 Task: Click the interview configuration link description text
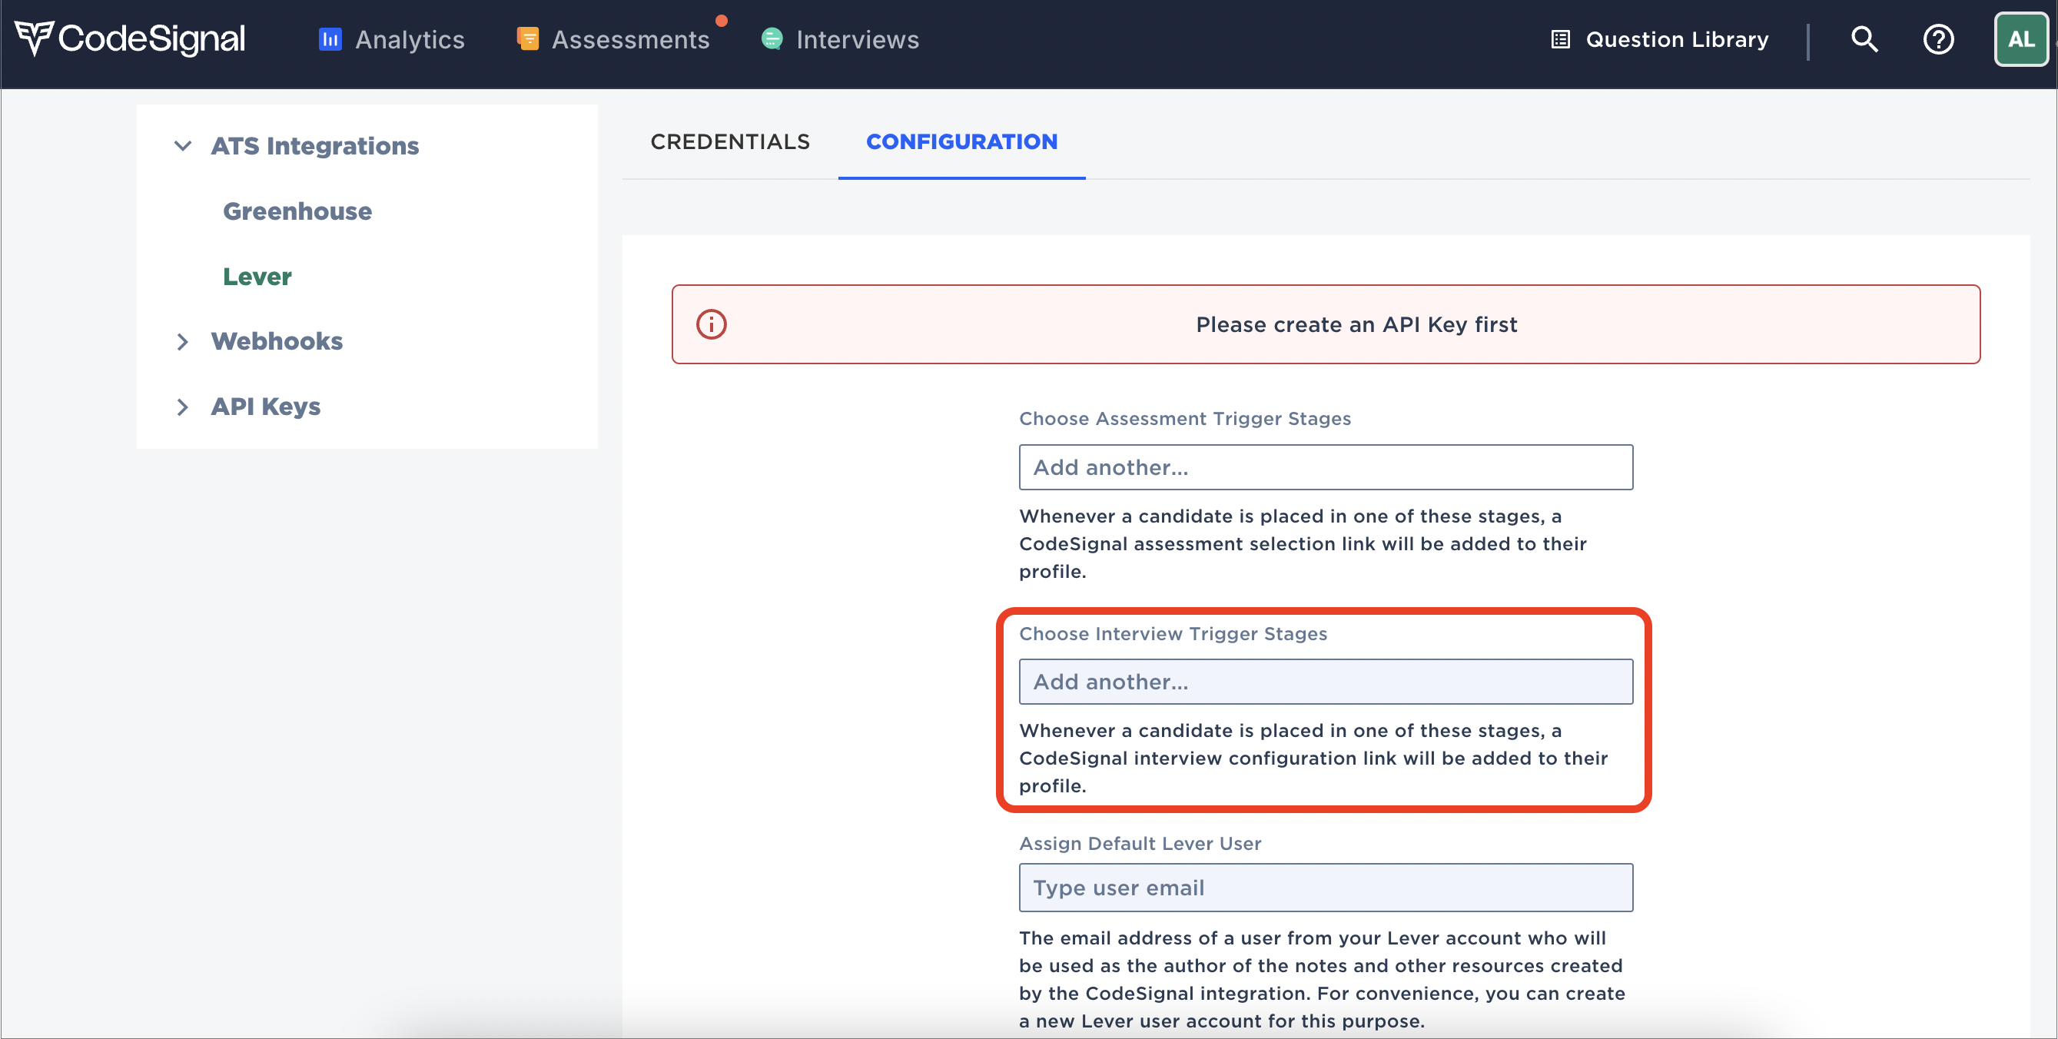point(1313,758)
